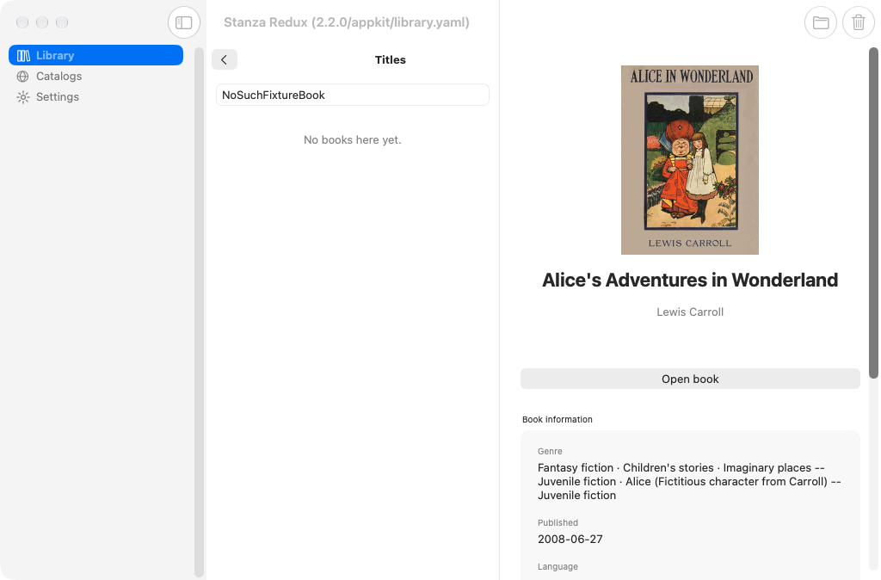
Task: Open the Settings section
Action: coord(95,96)
